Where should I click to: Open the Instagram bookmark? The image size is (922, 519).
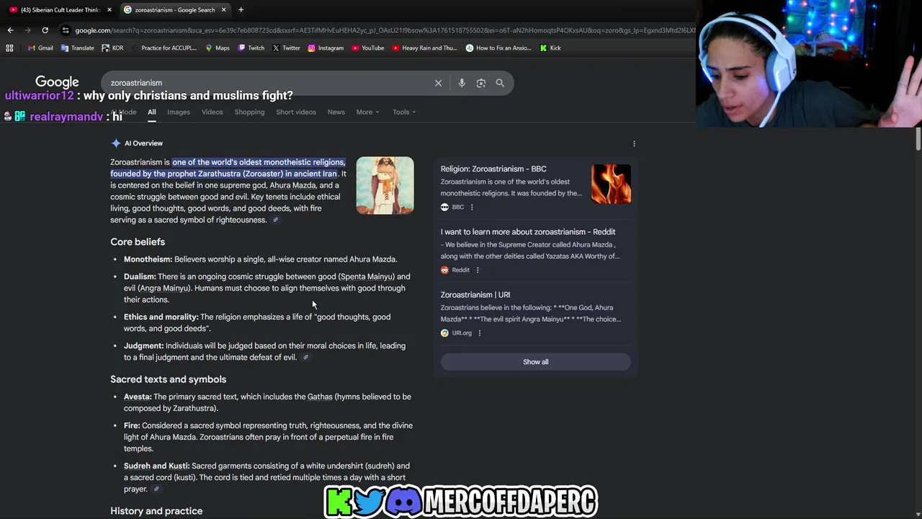[326, 48]
